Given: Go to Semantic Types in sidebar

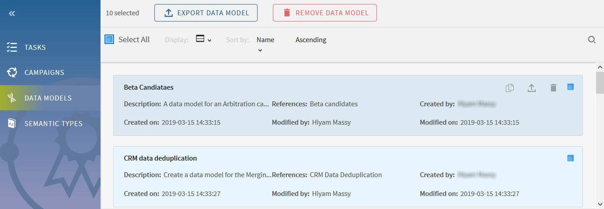Looking at the screenshot, I should [x=53, y=123].
